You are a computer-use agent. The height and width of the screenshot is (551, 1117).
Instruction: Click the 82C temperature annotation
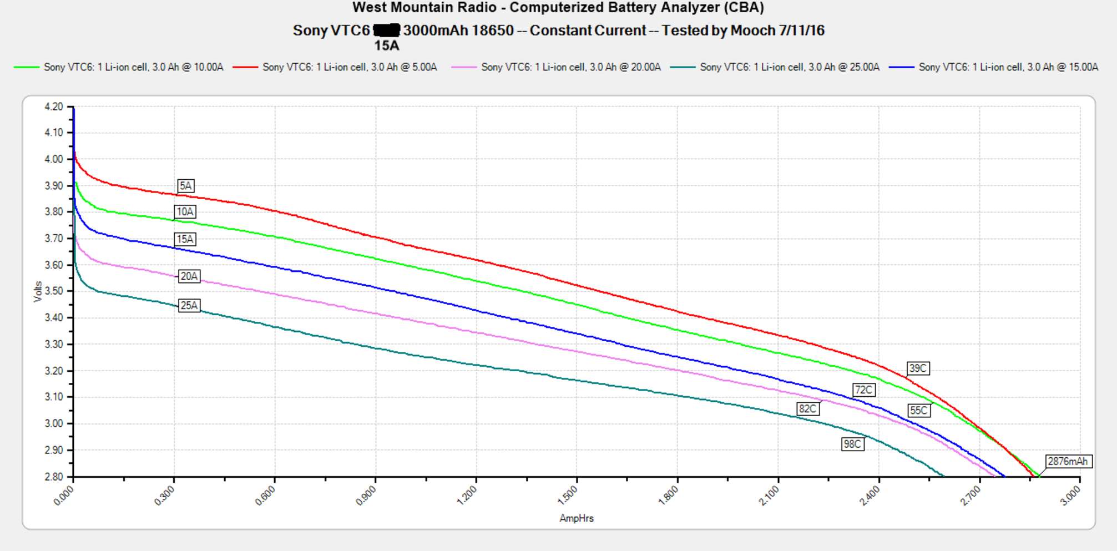[x=807, y=409]
